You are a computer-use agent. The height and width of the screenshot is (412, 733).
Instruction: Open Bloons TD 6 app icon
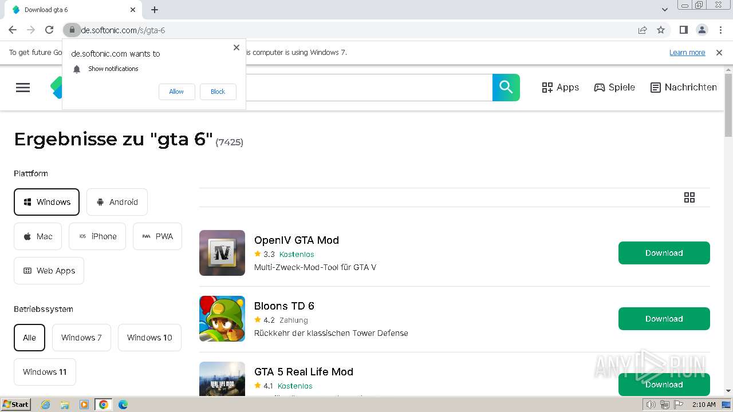[x=222, y=319]
